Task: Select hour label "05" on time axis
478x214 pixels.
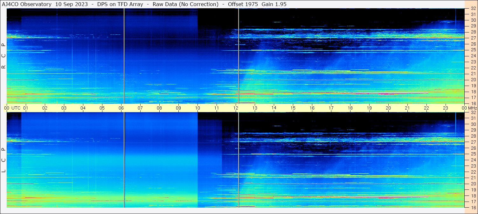Action: pyautogui.click(x=102, y=108)
